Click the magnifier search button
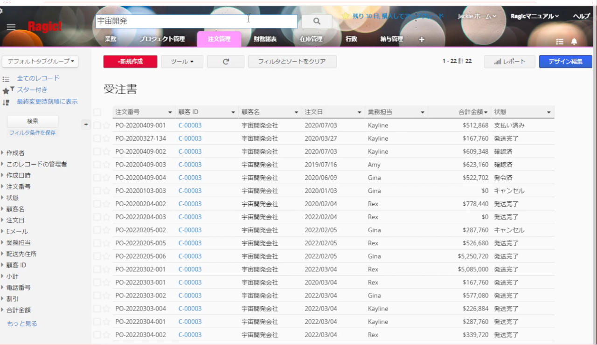This screenshot has width=597, height=345. (x=317, y=21)
